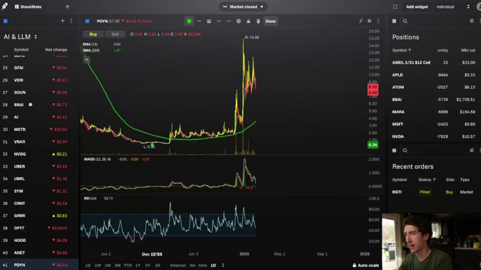Viewport: 481px width, 270px height.
Task: Sort positions by the Mkt val header
Action: 468,50
